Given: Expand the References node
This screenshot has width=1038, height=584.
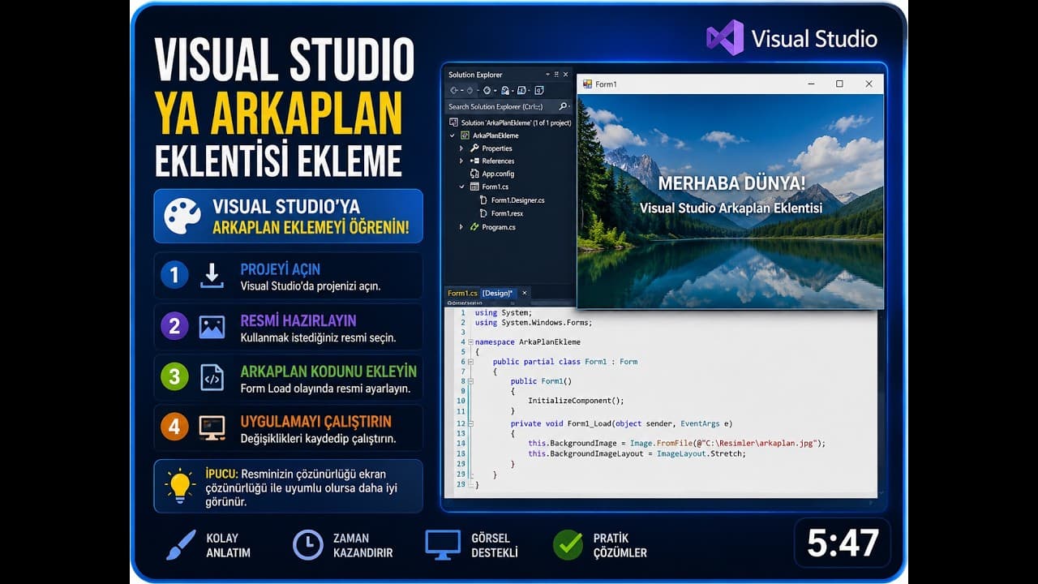Looking at the screenshot, I should point(462,161).
